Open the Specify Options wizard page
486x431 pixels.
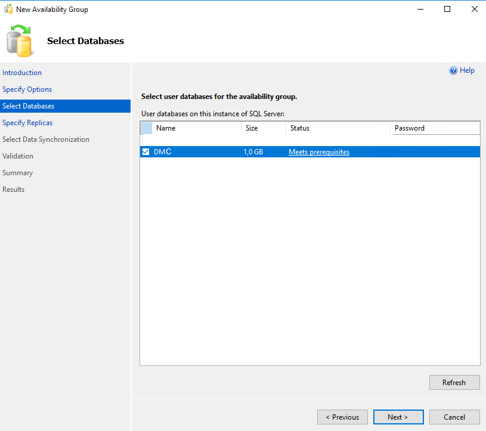tap(27, 89)
